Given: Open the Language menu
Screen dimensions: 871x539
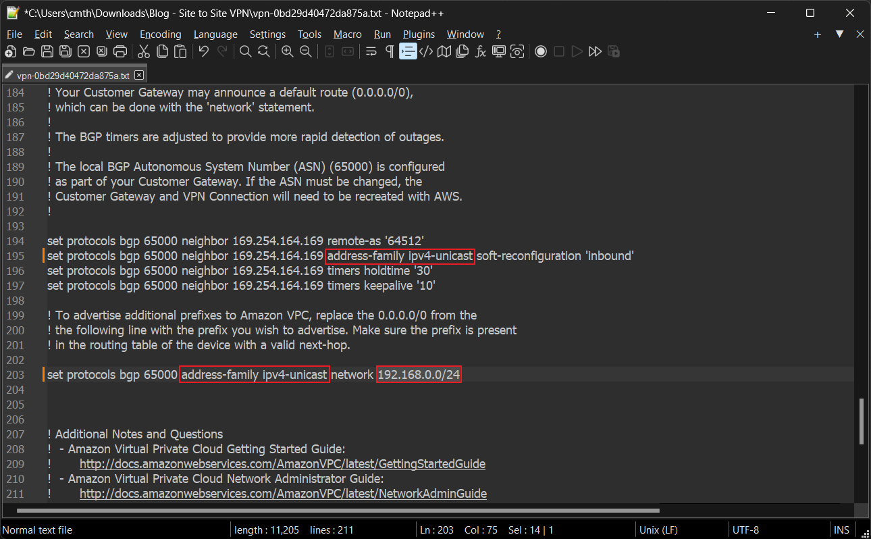Looking at the screenshot, I should point(215,34).
